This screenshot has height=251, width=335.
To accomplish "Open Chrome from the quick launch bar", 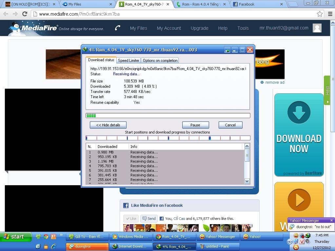I will [x=46, y=237].
